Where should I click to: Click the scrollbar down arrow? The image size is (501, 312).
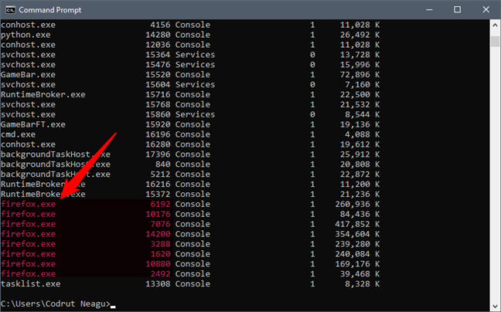493,305
